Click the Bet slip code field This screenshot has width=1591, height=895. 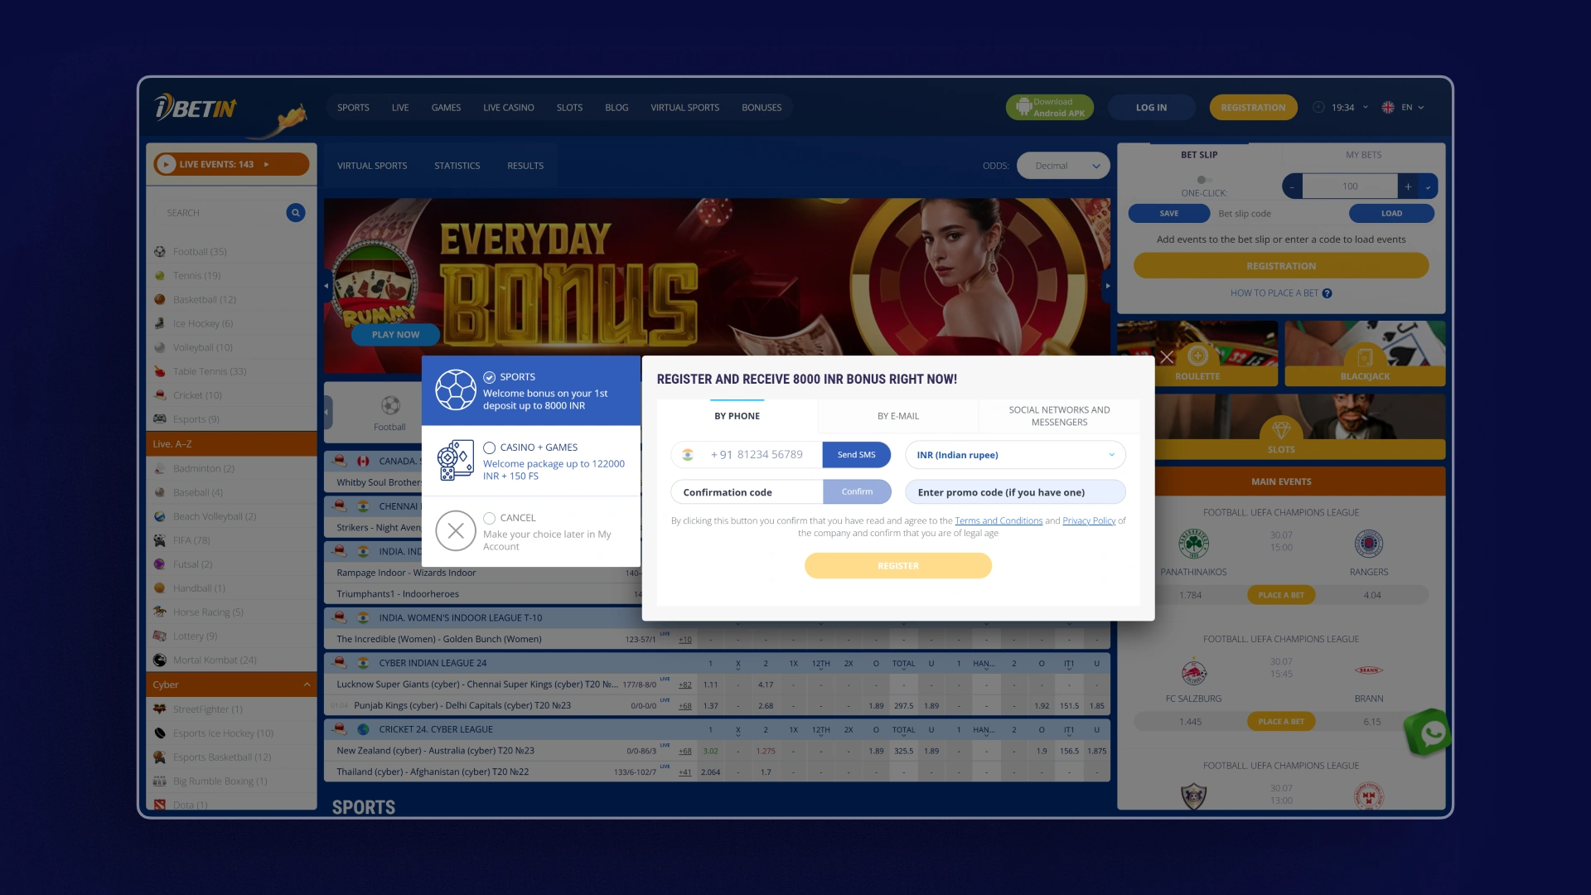point(1279,214)
